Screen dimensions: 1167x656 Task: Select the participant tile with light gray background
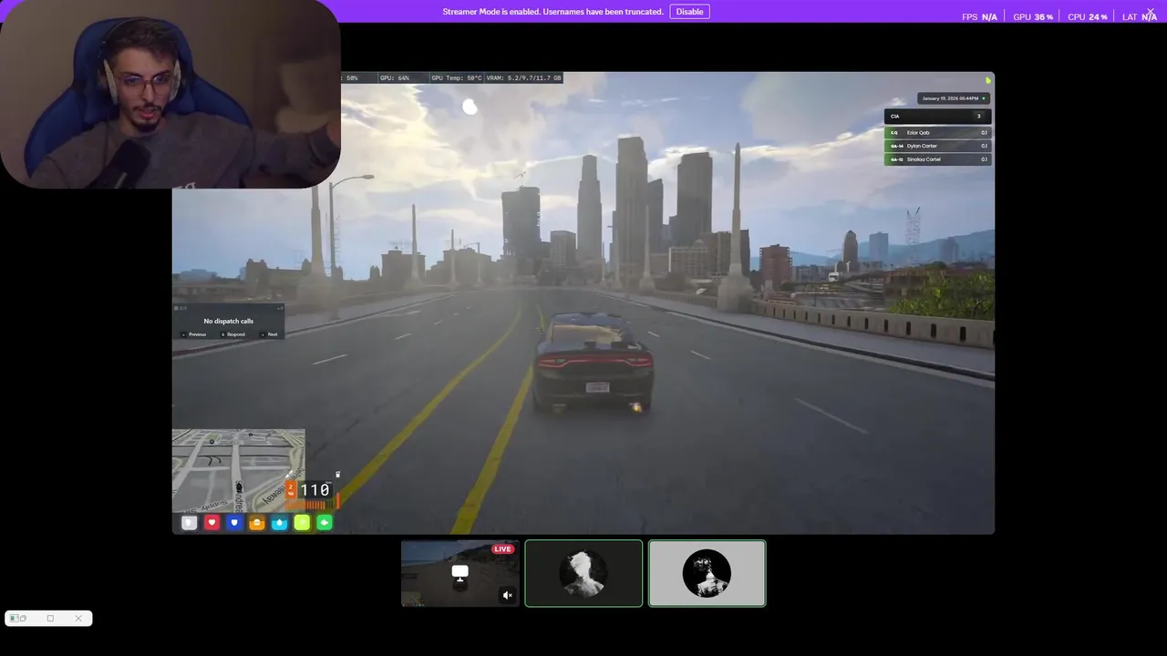click(707, 573)
